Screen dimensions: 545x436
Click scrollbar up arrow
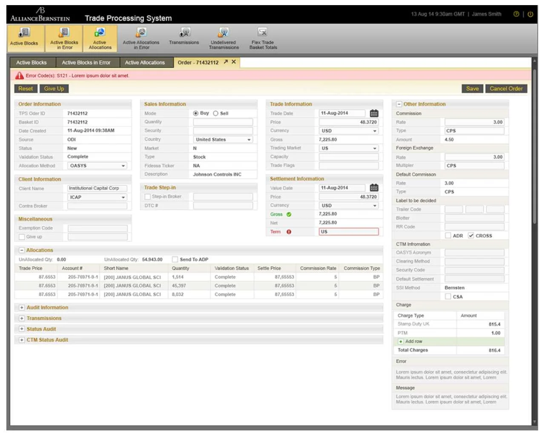pos(535,61)
